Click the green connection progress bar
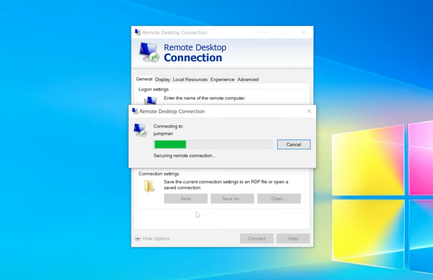This screenshot has width=433, height=280. point(213,145)
